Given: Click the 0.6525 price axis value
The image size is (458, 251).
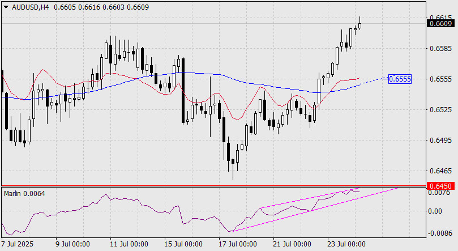Looking at the screenshot, I should point(440,110).
